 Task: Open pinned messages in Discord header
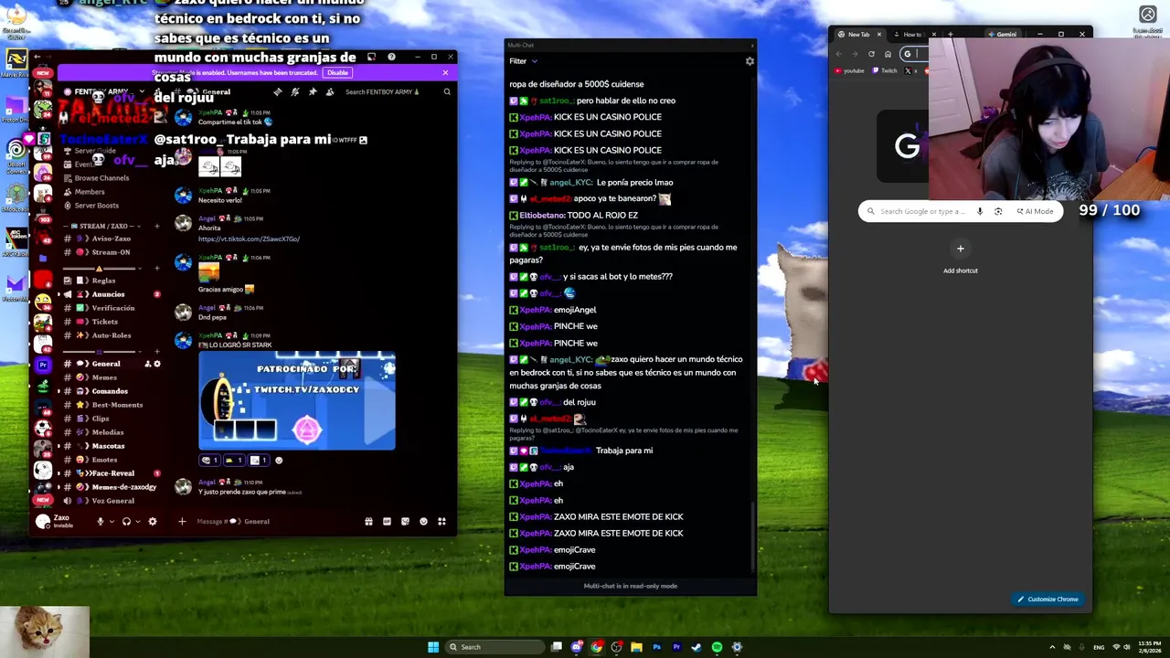point(312,91)
